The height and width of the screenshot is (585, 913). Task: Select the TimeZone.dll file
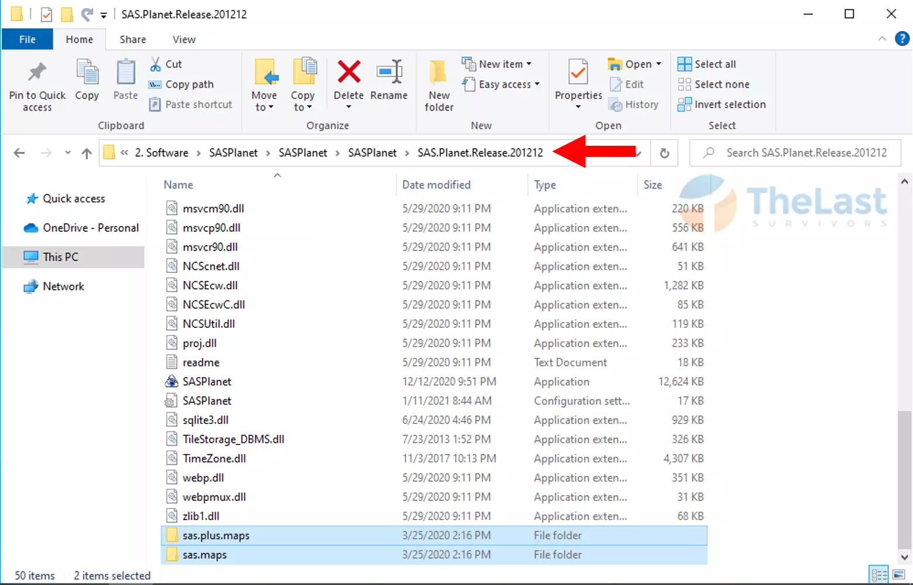[x=434, y=459]
